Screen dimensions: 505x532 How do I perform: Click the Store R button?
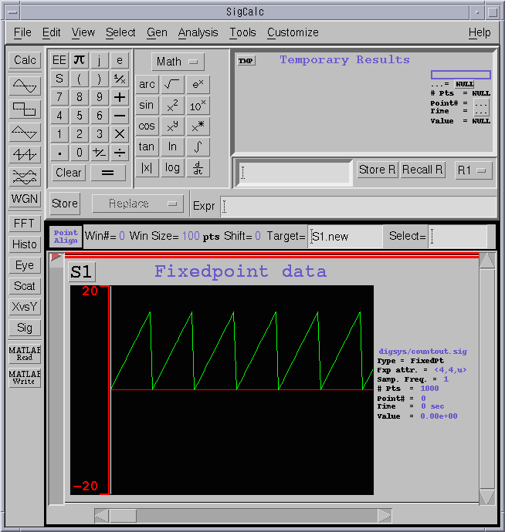377,170
